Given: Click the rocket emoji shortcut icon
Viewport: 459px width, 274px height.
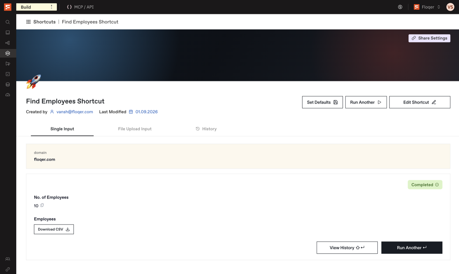Looking at the screenshot, I should (x=34, y=82).
